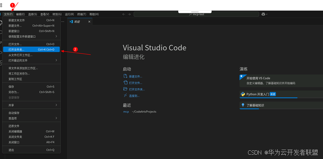Open the 终端(T) menu
The width and height of the screenshot is (323, 159).
82,14
